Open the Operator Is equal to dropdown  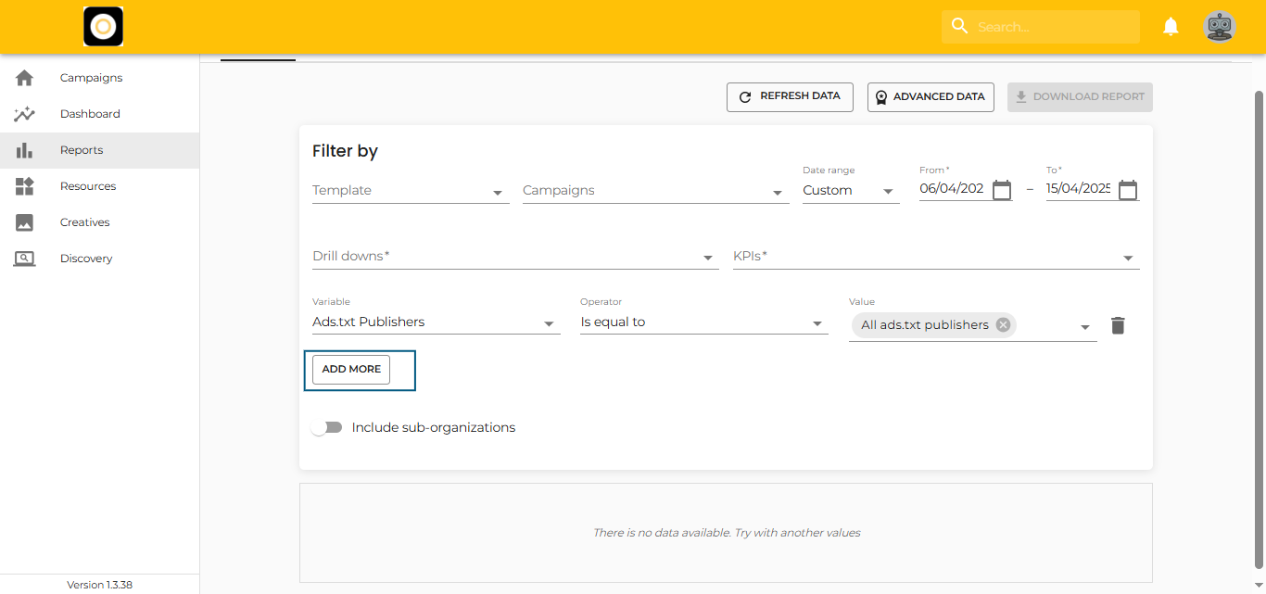click(x=703, y=322)
